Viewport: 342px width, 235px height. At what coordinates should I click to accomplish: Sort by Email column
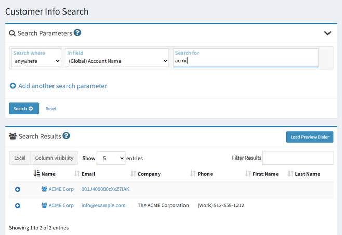88,174
